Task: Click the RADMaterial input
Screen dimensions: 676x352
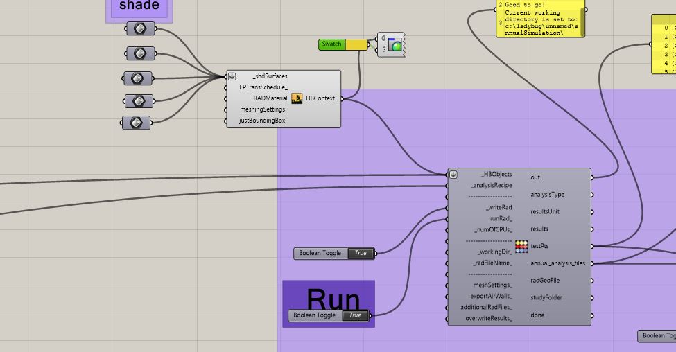Action: click(x=270, y=98)
